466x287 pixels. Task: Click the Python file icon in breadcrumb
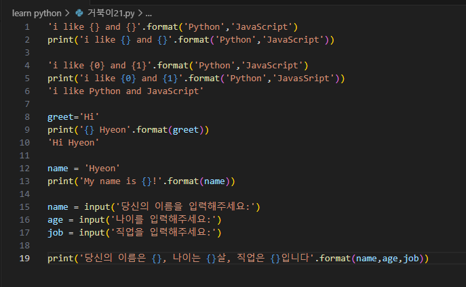79,13
